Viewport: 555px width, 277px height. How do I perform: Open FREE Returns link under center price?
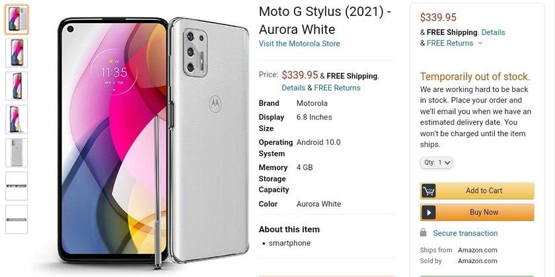point(338,88)
